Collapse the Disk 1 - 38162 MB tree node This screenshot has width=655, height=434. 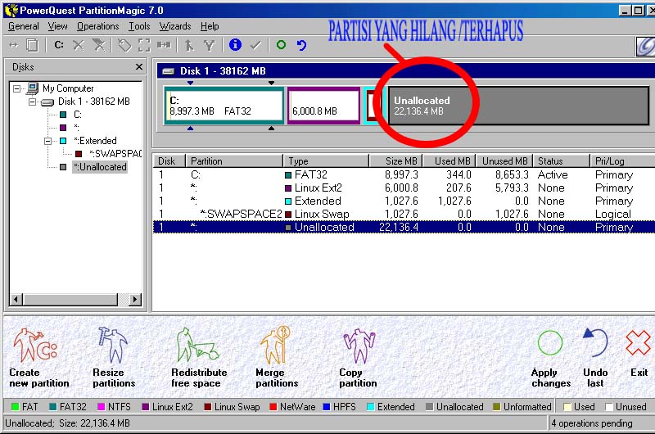[x=32, y=102]
